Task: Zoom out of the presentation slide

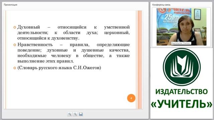Action: [x=75, y=114]
